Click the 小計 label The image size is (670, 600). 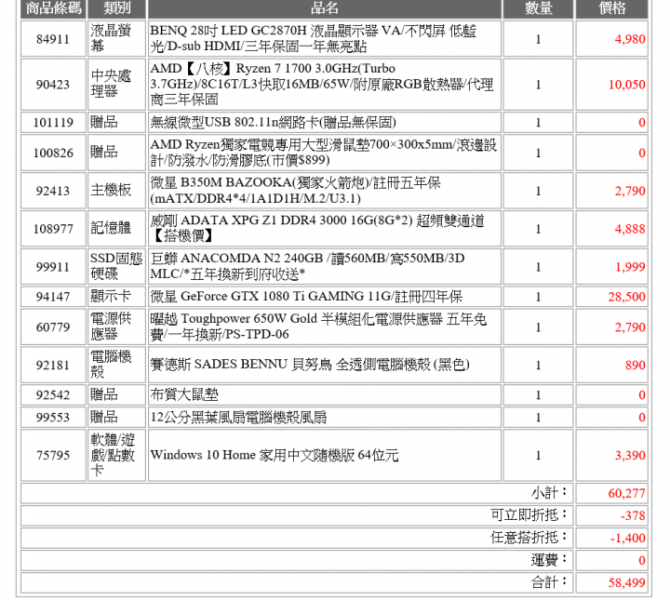[x=549, y=493]
